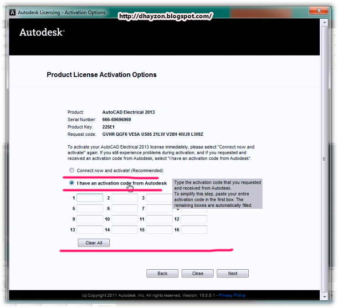Image resolution: width=338 pixels, height=308 pixels.
Task: Click activation code box 10
Action: (x=125, y=219)
